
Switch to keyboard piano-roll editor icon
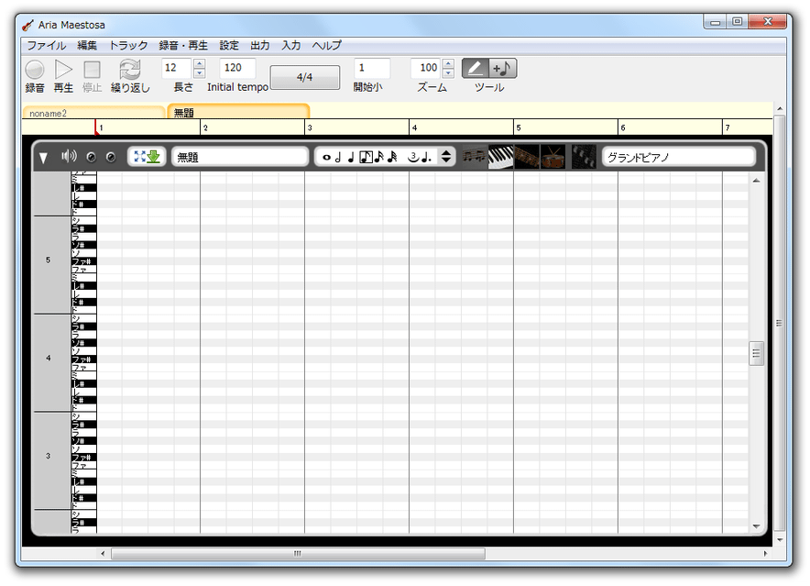pyautogui.click(x=500, y=157)
